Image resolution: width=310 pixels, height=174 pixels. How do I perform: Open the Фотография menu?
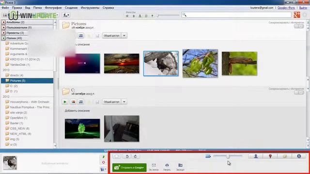(53, 8)
